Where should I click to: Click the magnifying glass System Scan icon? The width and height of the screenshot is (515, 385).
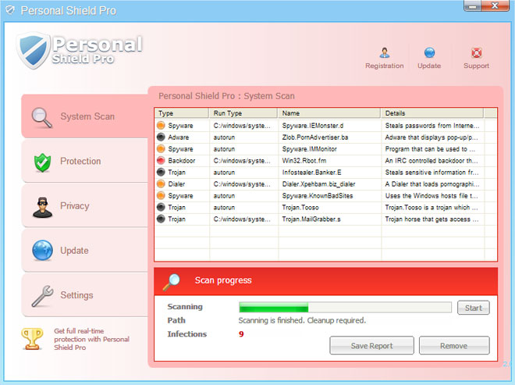(x=41, y=117)
